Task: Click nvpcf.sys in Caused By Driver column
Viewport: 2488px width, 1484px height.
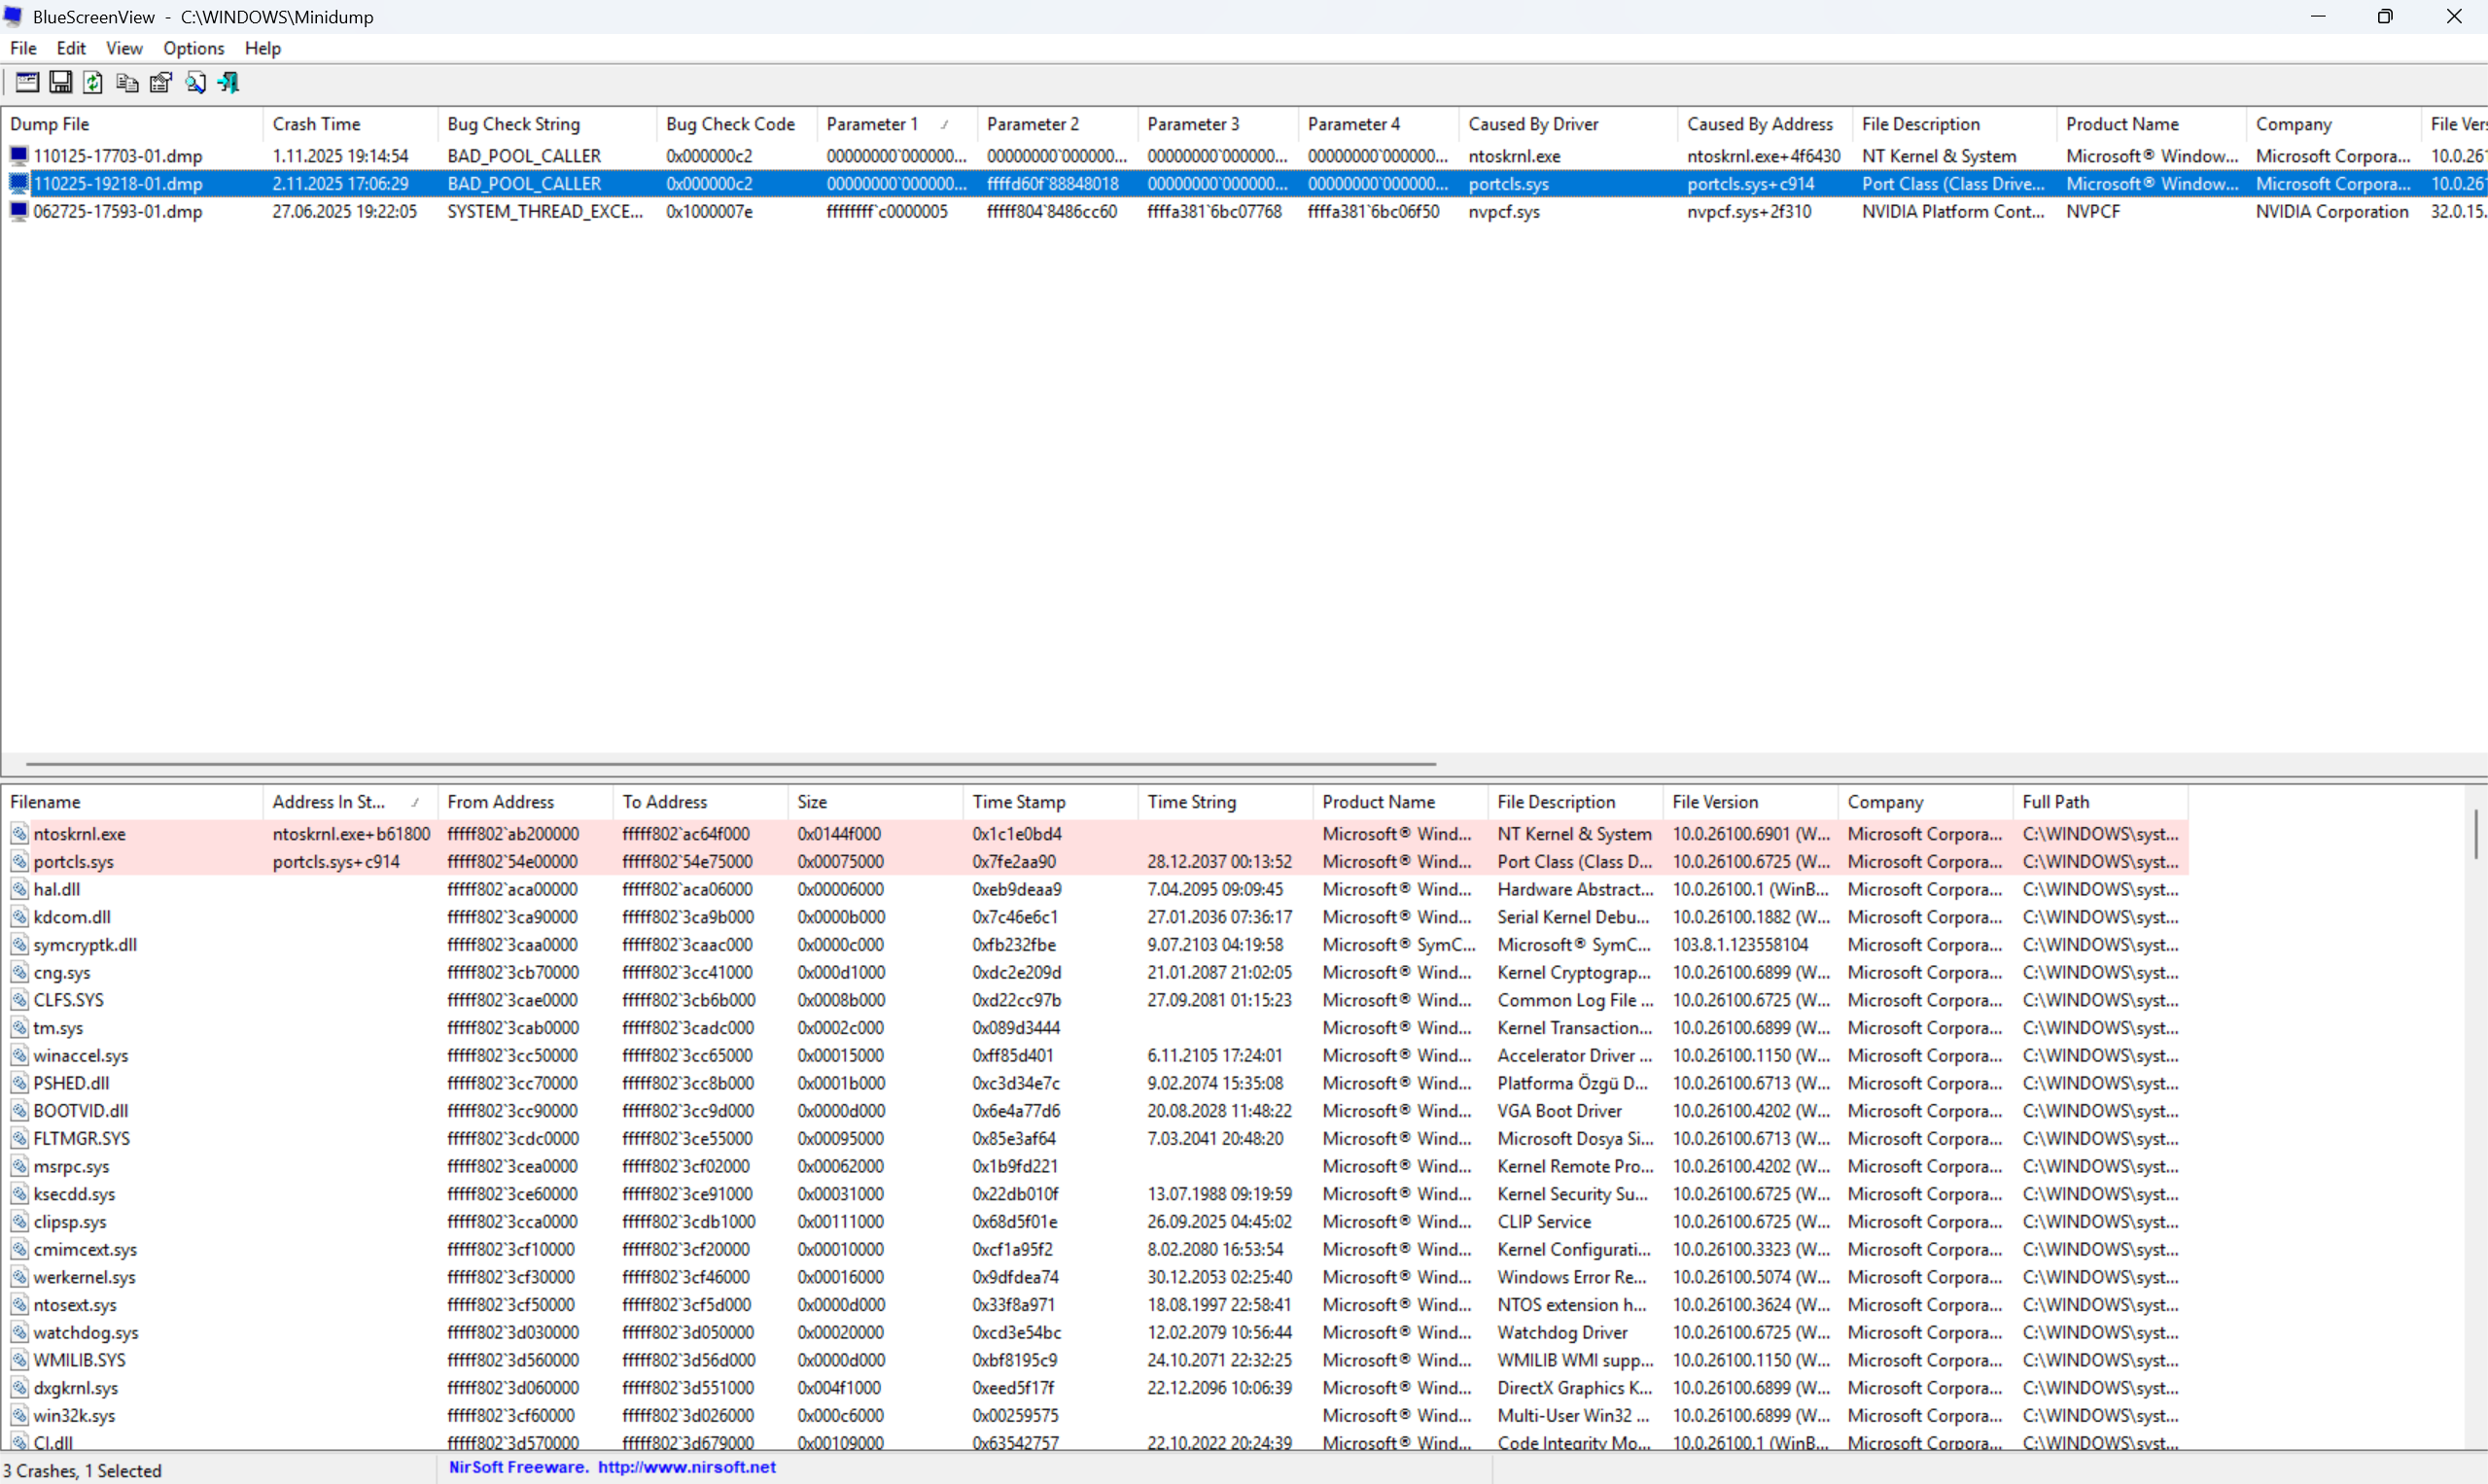Action: tap(1504, 212)
